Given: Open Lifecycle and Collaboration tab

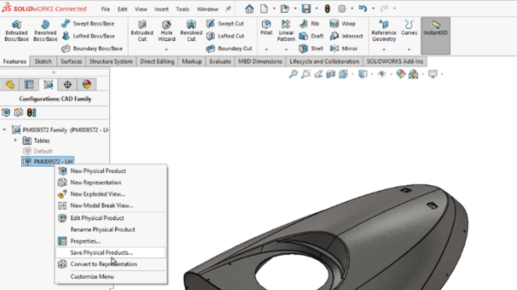Looking at the screenshot, I should [x=324, y=61].
